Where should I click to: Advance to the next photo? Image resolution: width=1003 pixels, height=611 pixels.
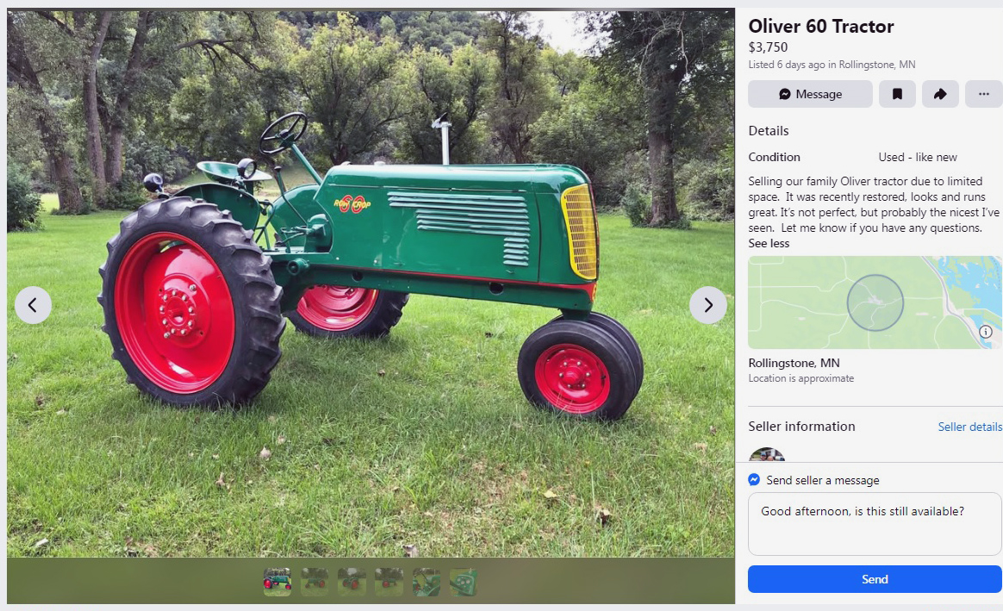pos(708,305)
